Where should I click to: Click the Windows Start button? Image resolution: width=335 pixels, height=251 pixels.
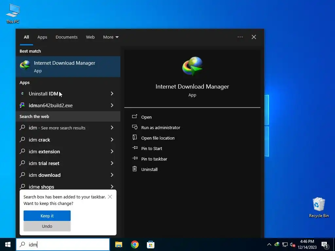(8, 244)
